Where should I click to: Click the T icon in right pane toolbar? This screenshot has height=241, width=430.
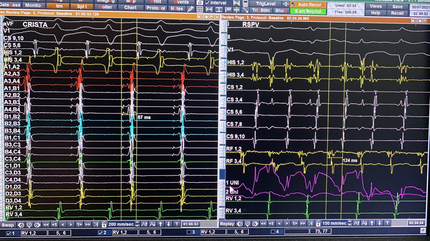click(x=387, y=223)
